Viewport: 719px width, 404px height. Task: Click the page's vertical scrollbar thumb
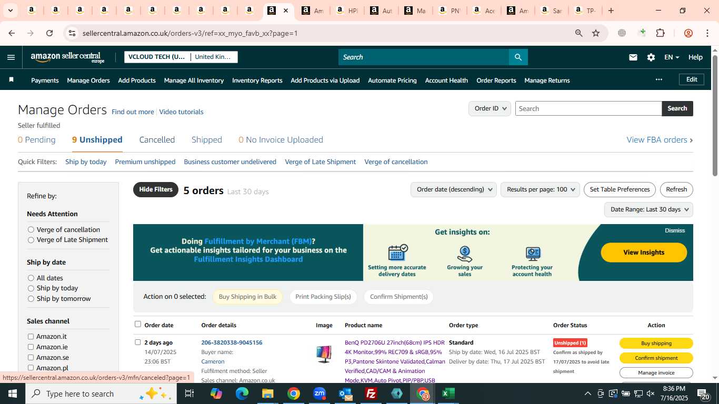tap(715, 116)
